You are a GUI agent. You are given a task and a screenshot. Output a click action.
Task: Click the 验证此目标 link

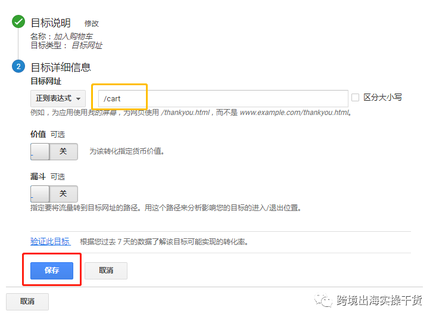pyautogui.click(x=50, y=241)
